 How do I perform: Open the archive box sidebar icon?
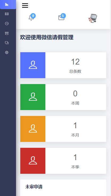click(7, 33)
